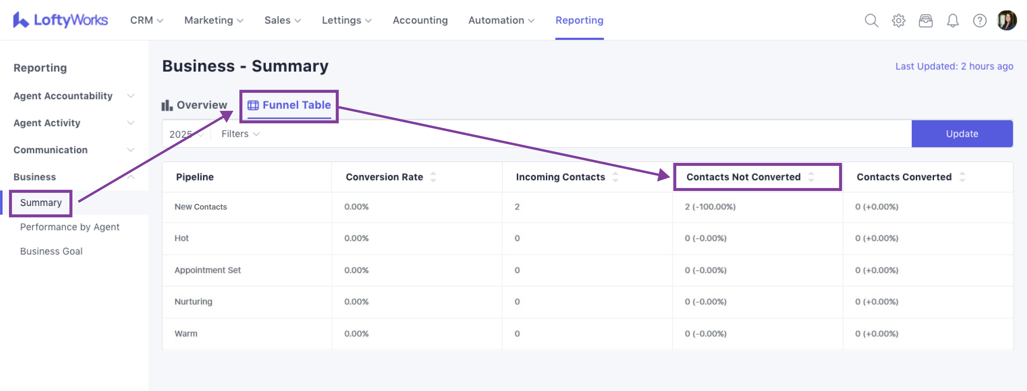Open notifications bell icon
Viewport: 1027px width, 391px height.
[x=952, y=20]
